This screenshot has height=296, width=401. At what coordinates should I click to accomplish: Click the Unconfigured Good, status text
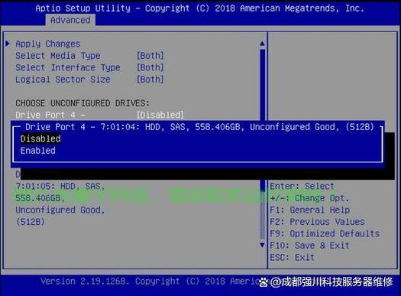(60, 210)
